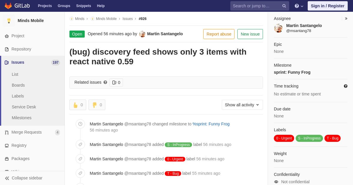Screen dimensions: 353x185
Task: Click the Repository file icon
Action: pyautogui.click(x=7, y=49)
